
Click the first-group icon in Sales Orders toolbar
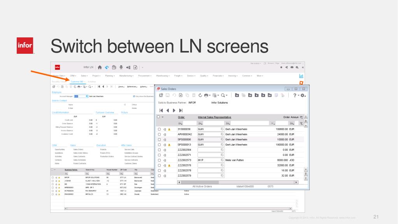tap(250, 95)
